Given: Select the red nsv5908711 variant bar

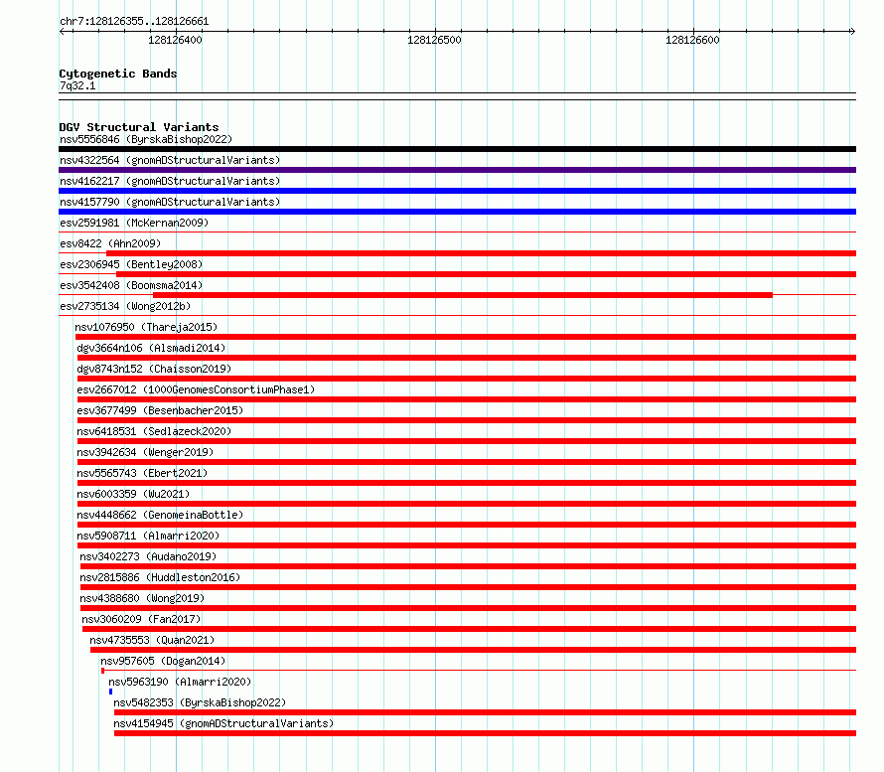Looking at the screenshot, I should click(x=467, y=545).
